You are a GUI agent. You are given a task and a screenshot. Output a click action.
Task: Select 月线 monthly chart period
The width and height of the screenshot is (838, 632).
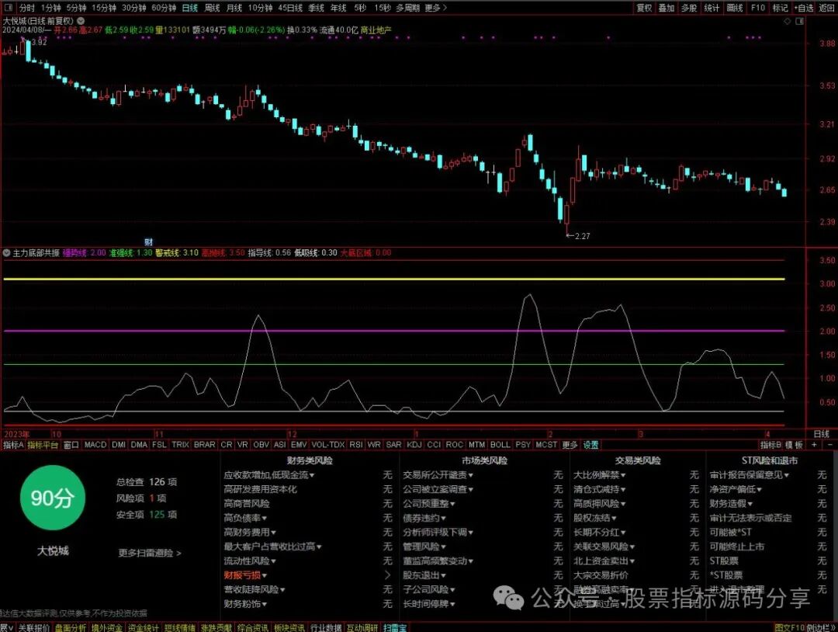234,8
